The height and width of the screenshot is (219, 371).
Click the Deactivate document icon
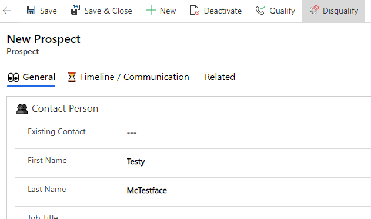195,11
